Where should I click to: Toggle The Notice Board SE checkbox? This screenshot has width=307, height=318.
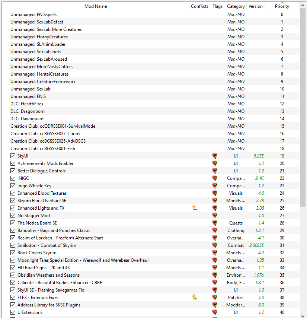tap(13, 223)
